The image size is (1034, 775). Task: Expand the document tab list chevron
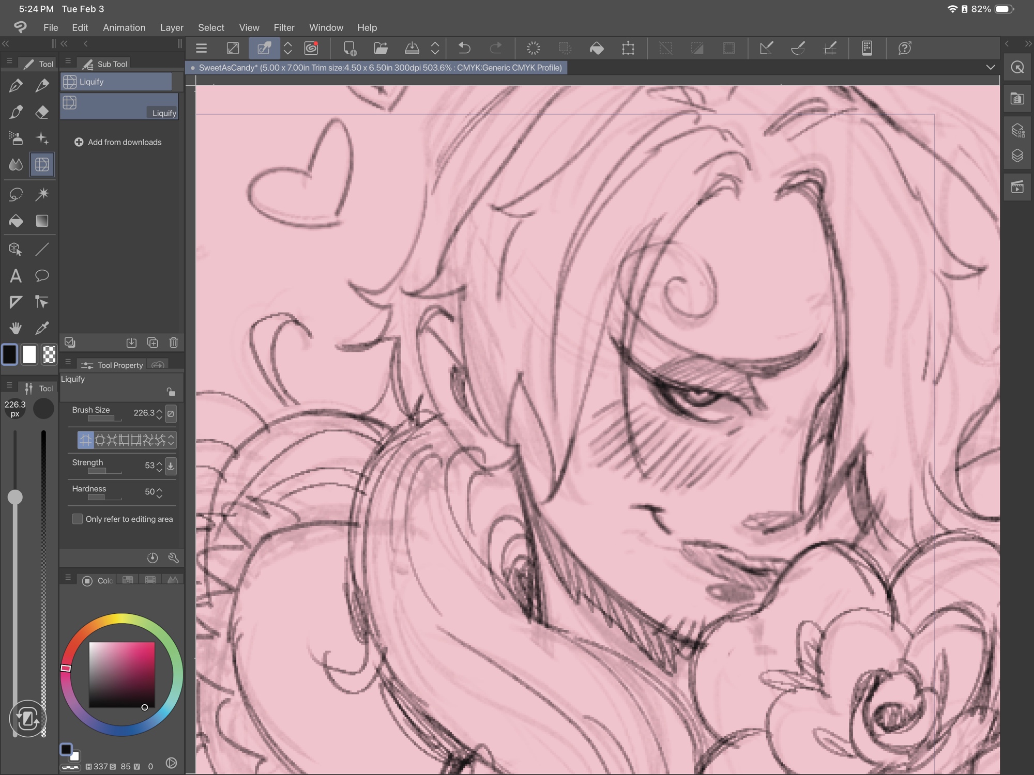pyautogui.click(x=990, y=67)
